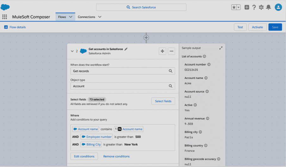The height and width of the screenshot is (167, 286).
Task: Click the Salesforce cloud icon of step 2
Action: point(83,51)
